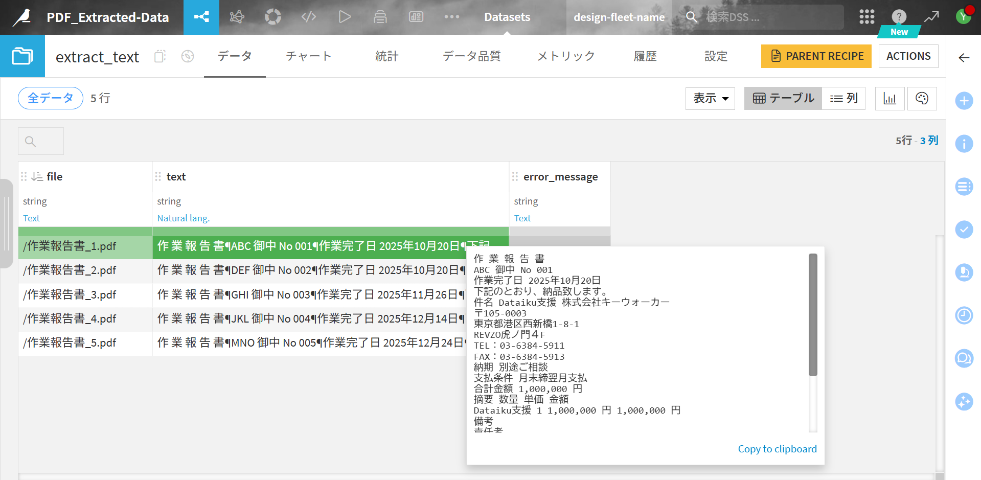Open the Natural lang. meaning of text column
The image size is (981, 480).
183,218
